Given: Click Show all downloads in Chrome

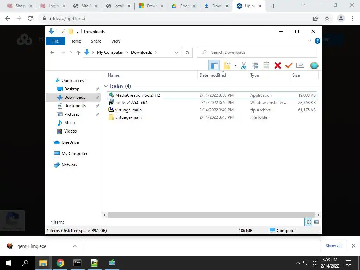Looking at the screenshot, I should click(333, 246).
